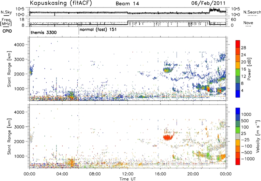Click the 'N.Sky' legend label
Image resolution: width=261 pixels, height=181 pixels.
[x=6, y=12]
